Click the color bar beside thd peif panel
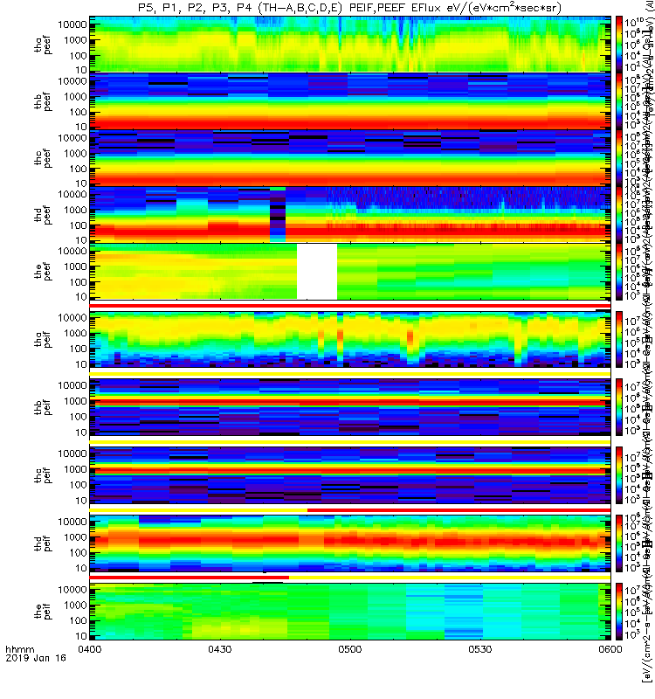Viewport: 655px width, 699px height. 619,543
